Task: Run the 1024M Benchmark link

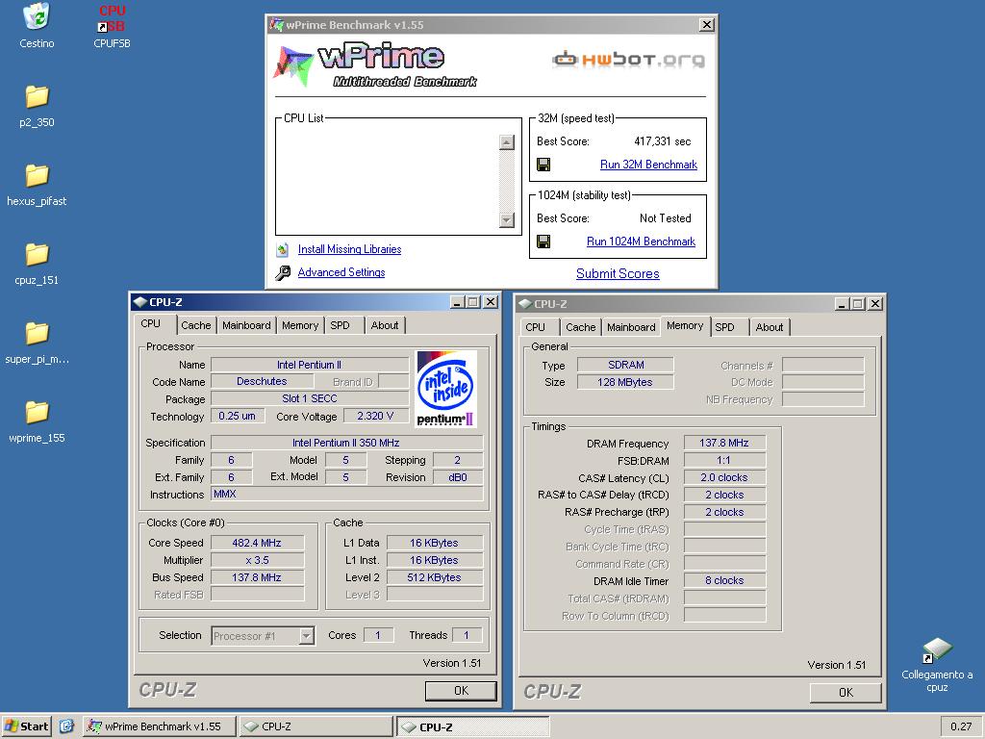Action: 641,242
